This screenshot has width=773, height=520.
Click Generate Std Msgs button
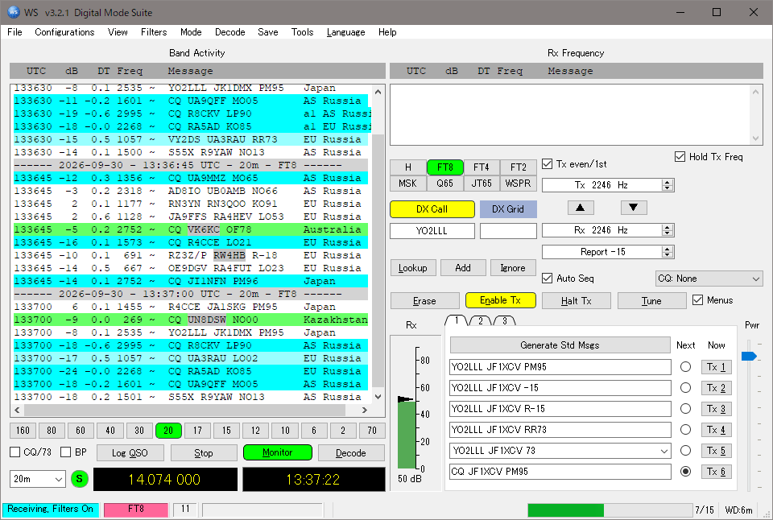pos(560,345)
